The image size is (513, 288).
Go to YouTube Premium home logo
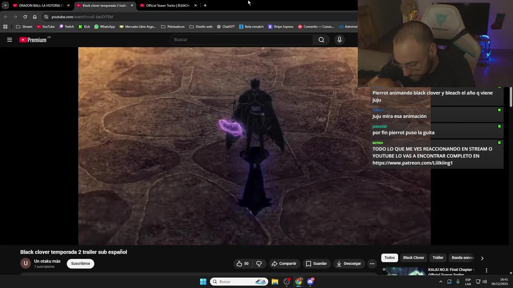33,40
